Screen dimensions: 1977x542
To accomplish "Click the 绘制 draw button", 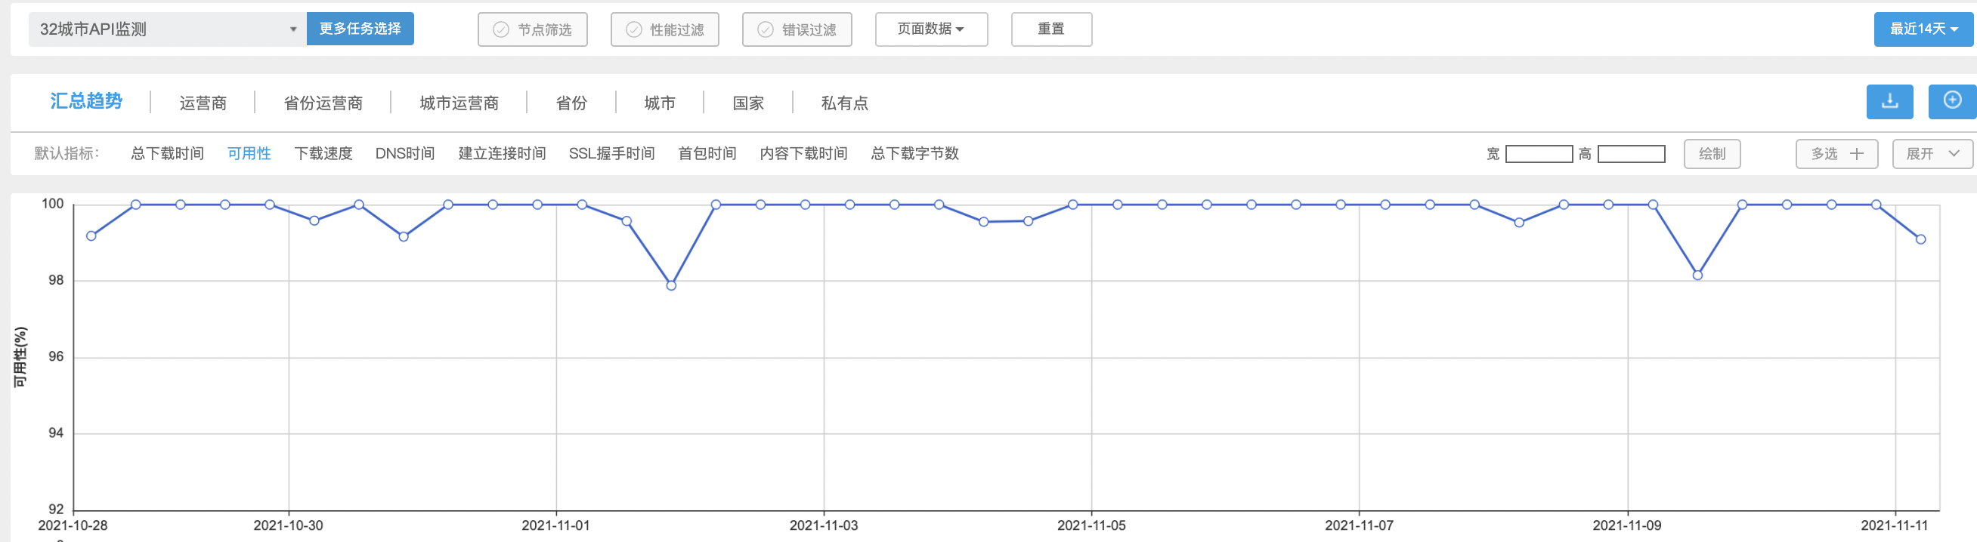I will [1712, 154].
